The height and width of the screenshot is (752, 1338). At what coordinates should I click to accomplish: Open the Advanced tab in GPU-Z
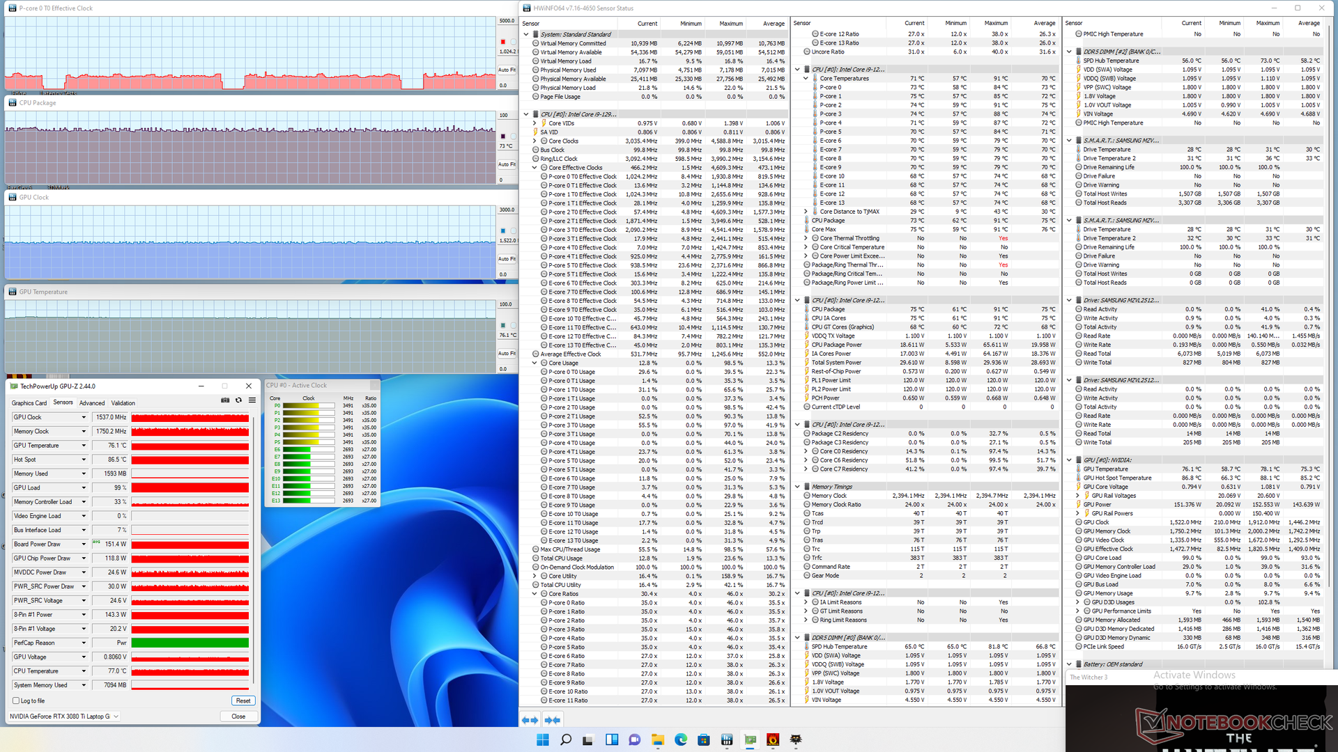(x=92, y=403)
